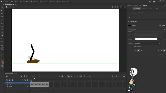
Task: Toggle loop playback
Action: (81, 76)
